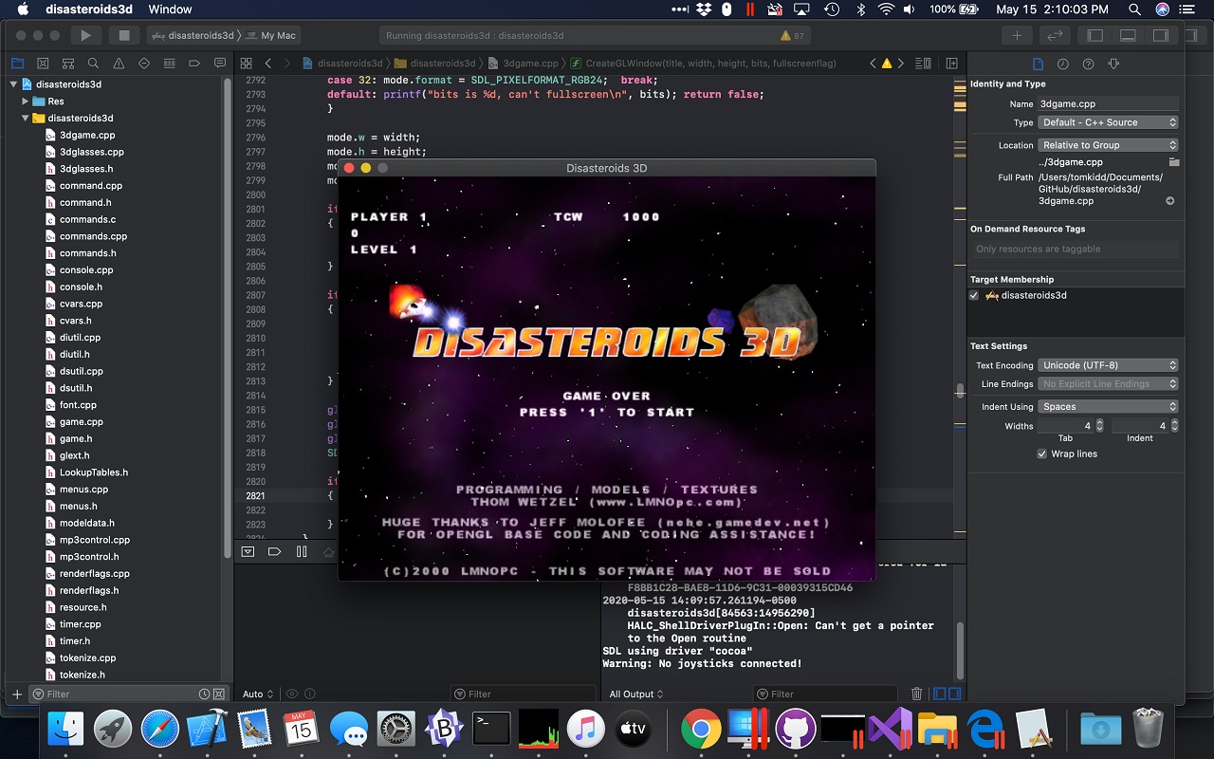1214x759 pixels.
Task: Stop the running disasteroids3d build
Action: 123,35
